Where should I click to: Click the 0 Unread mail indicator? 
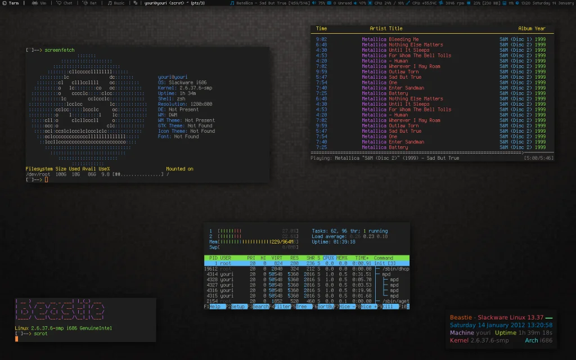coord(344,3)
